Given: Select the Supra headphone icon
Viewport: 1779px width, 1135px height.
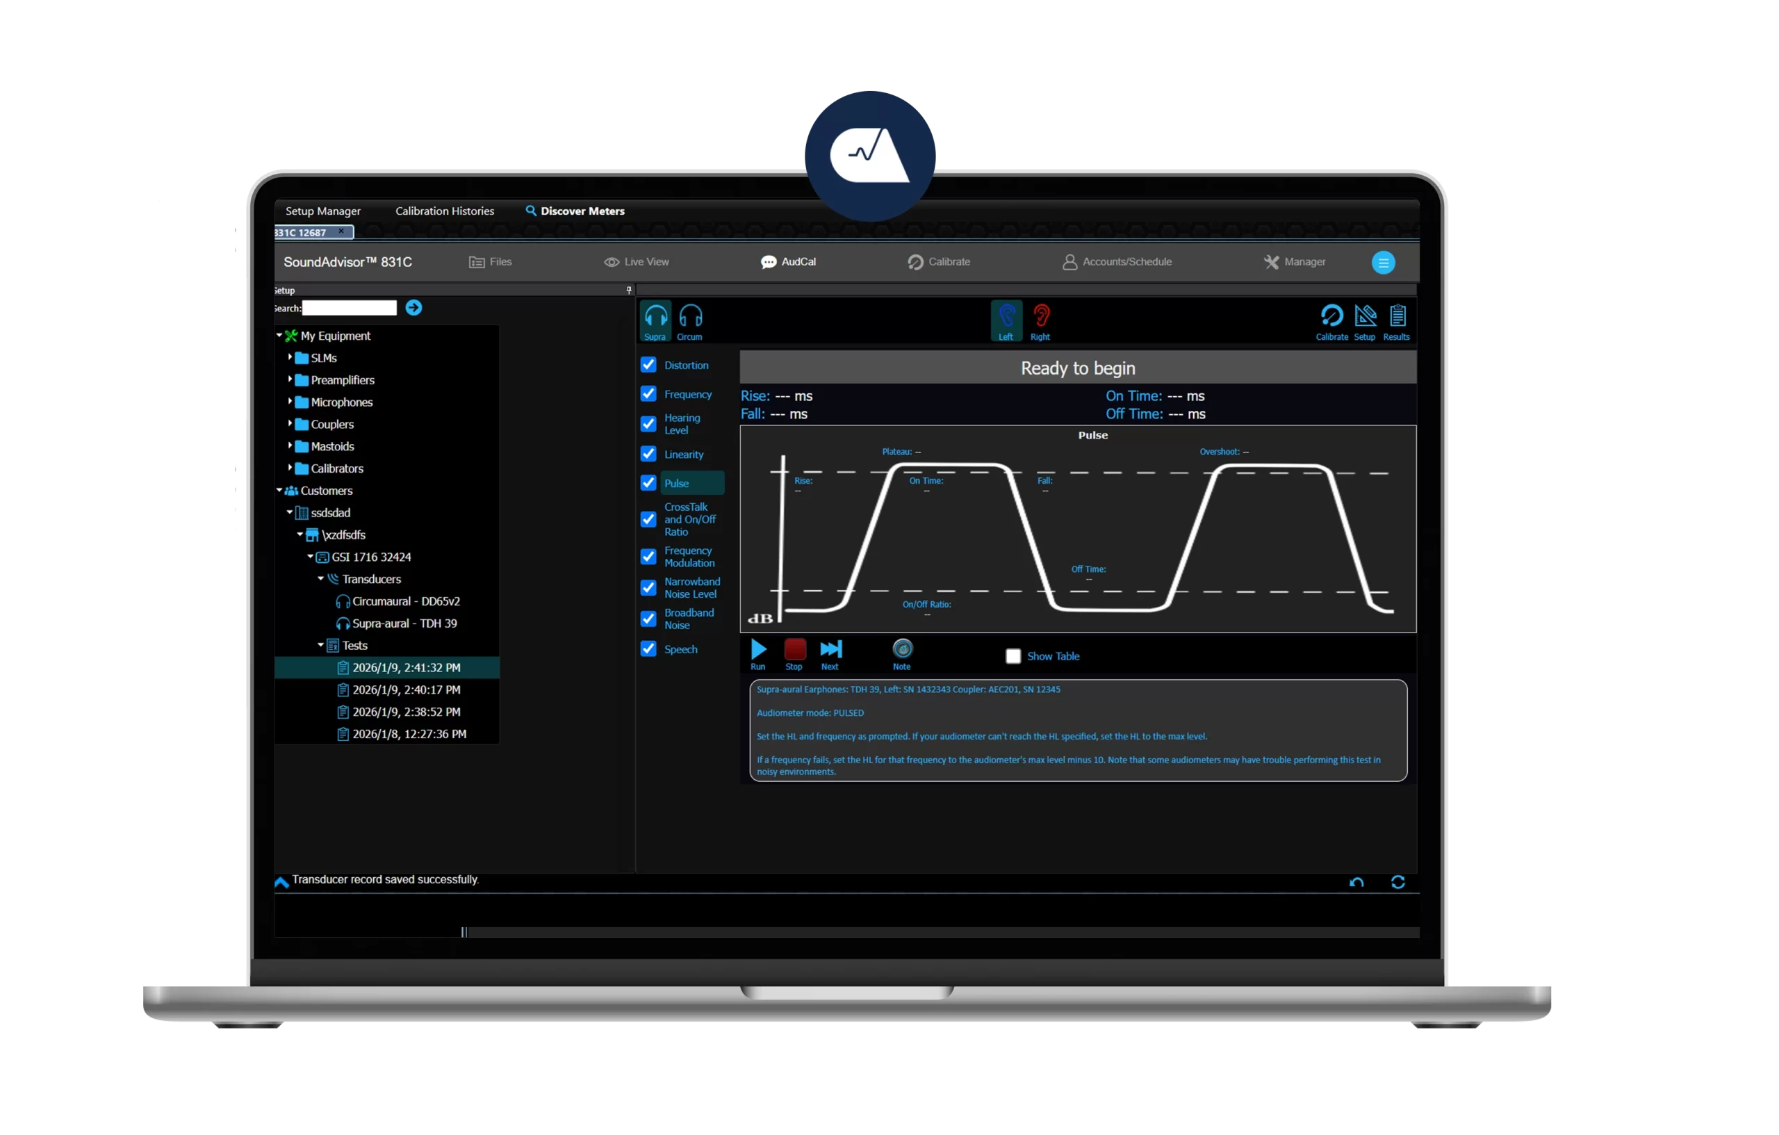Looking at the screenshot, I should click(x=655, y=320).
